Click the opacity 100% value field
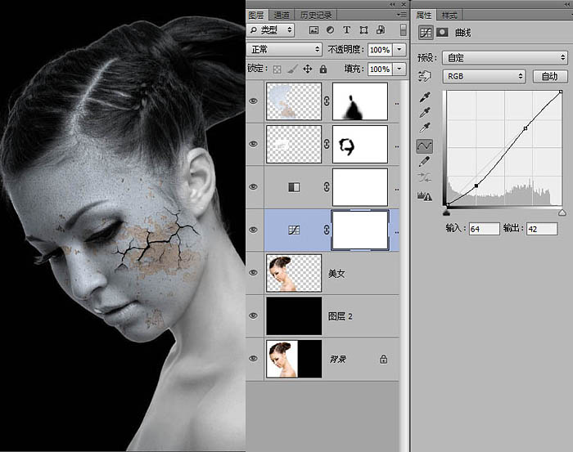 click(x=380, y=50)
